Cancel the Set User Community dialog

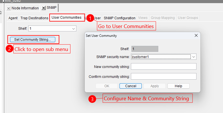tap(131, 86)
